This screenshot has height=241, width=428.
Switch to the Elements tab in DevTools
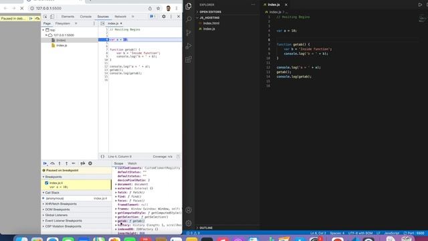point(68,17)
